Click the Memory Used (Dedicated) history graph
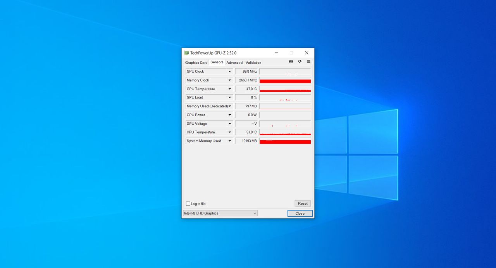This screenshot has height=268, width=496. (x=285, y=106)
